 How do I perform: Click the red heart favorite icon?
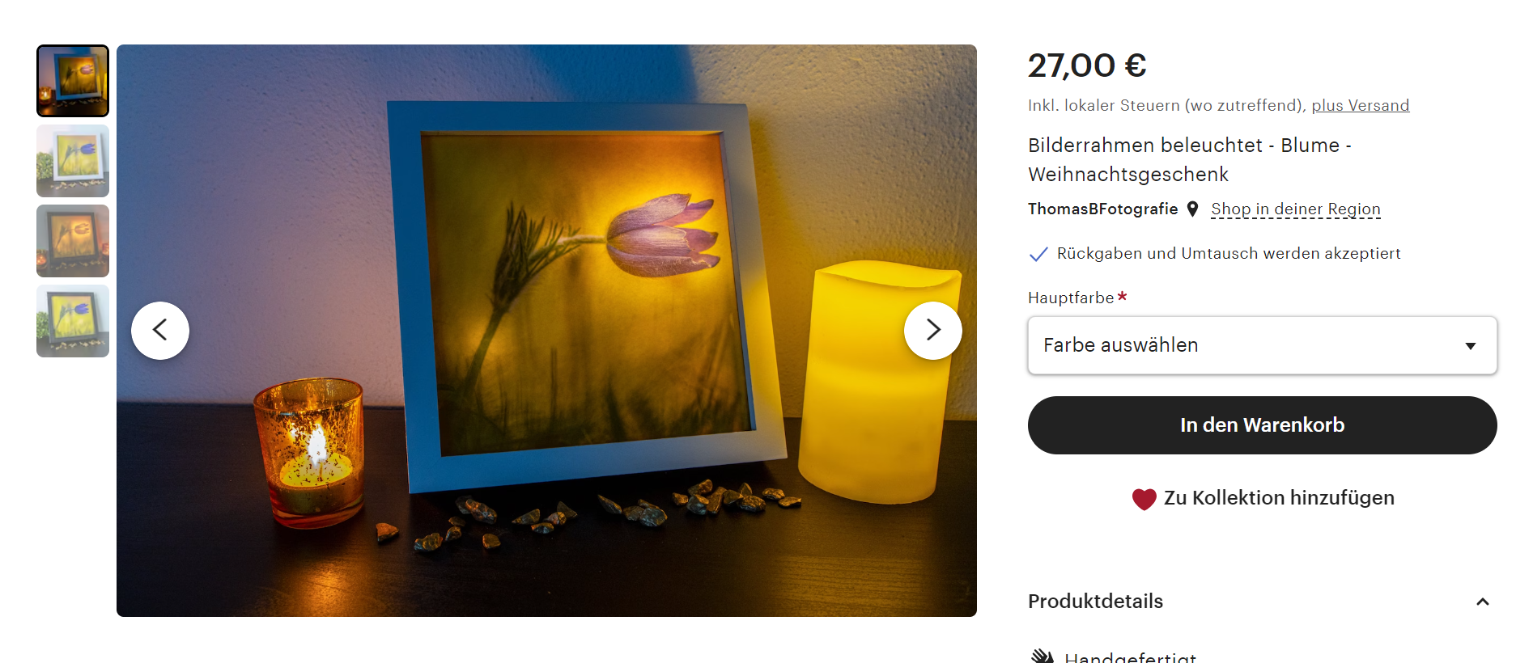pos(1144,499)
